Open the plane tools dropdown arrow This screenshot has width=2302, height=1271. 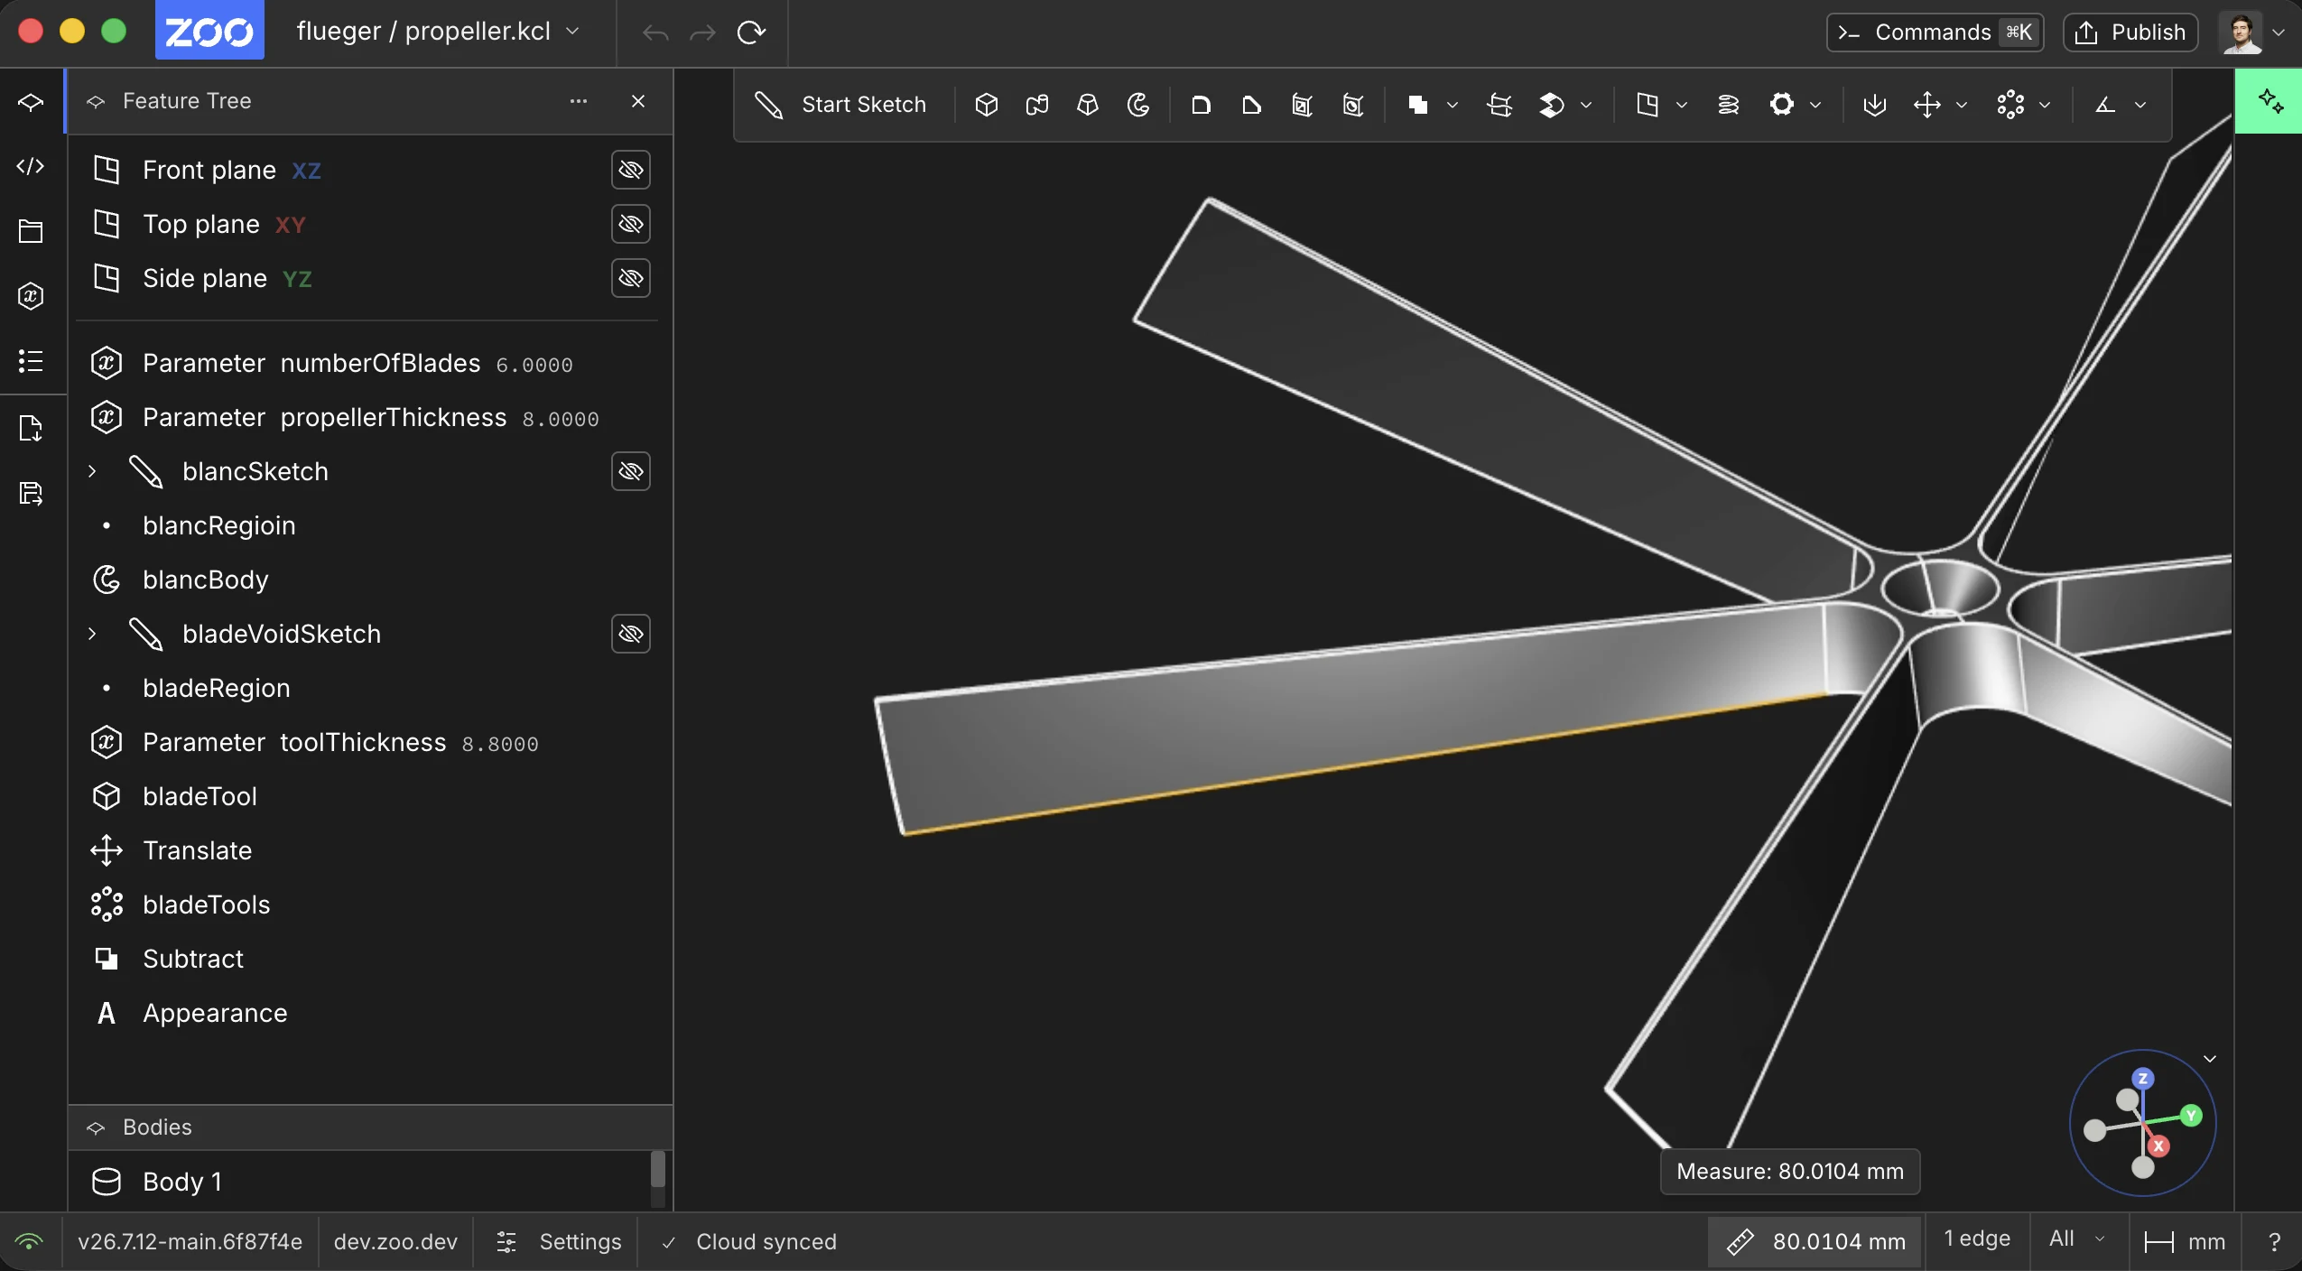[1682, 105]
